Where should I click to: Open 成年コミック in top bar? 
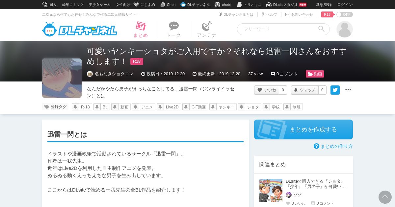73,5
